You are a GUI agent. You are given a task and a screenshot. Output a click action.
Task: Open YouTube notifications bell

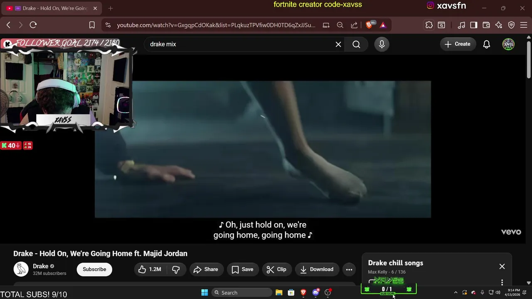487,44
